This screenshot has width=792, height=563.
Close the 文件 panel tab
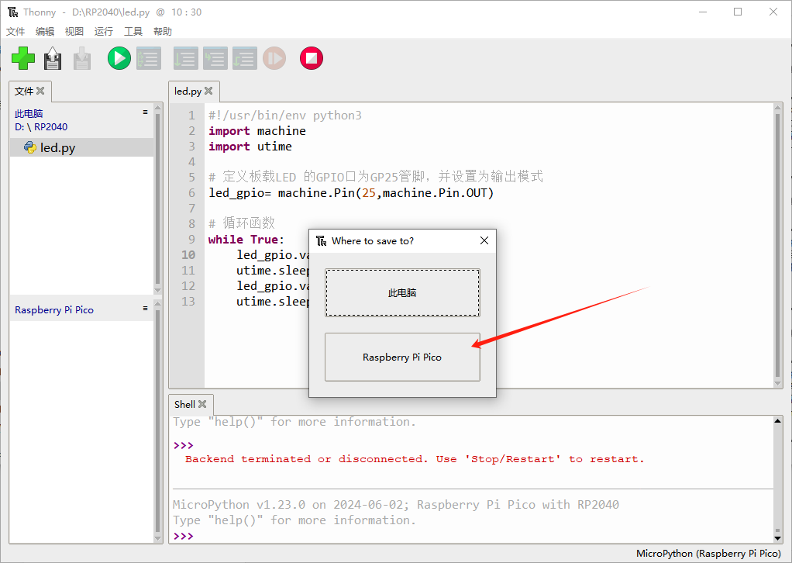pos(40,91)
